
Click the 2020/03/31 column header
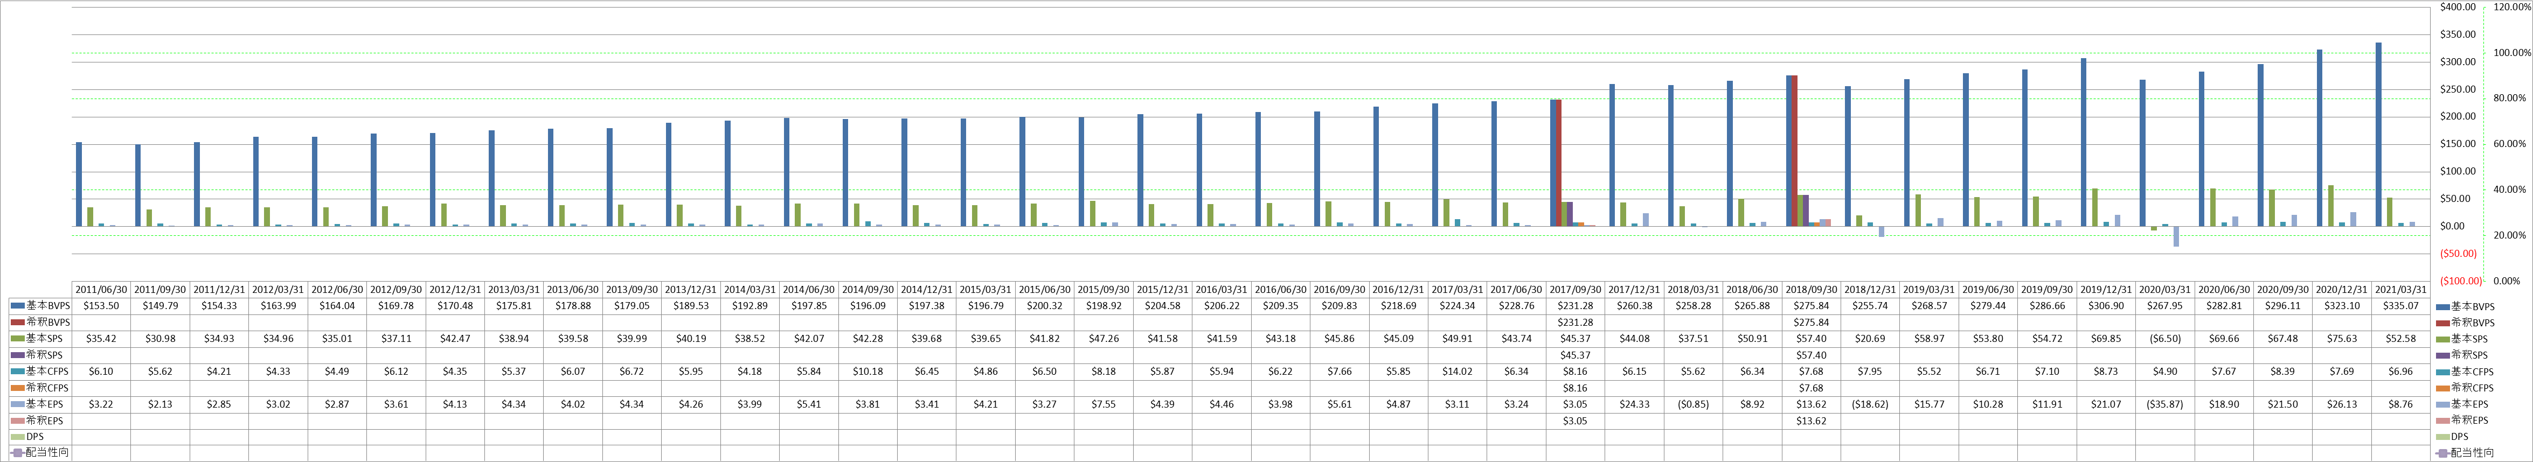point(2166,290)
